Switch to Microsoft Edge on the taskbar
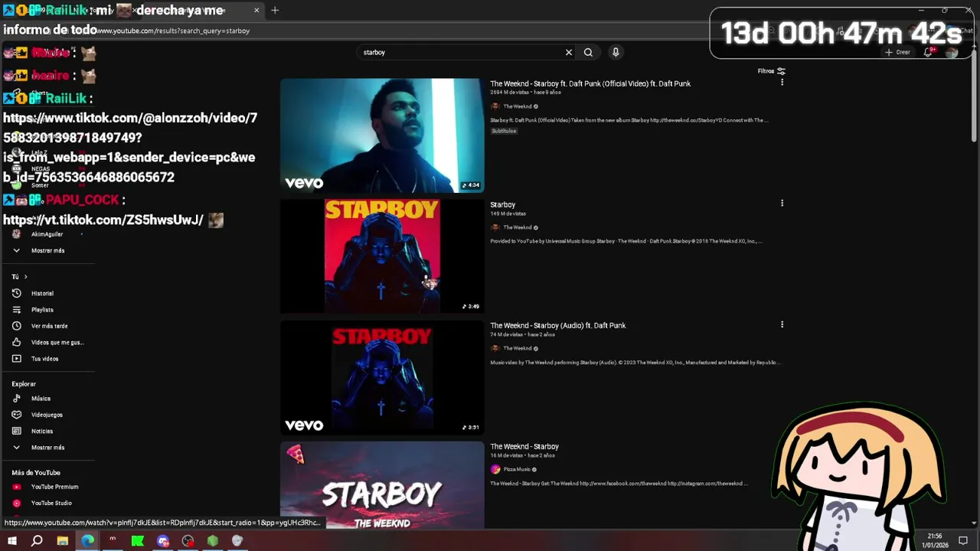Viewport: 980px width, 551px height. coord(88,541)
